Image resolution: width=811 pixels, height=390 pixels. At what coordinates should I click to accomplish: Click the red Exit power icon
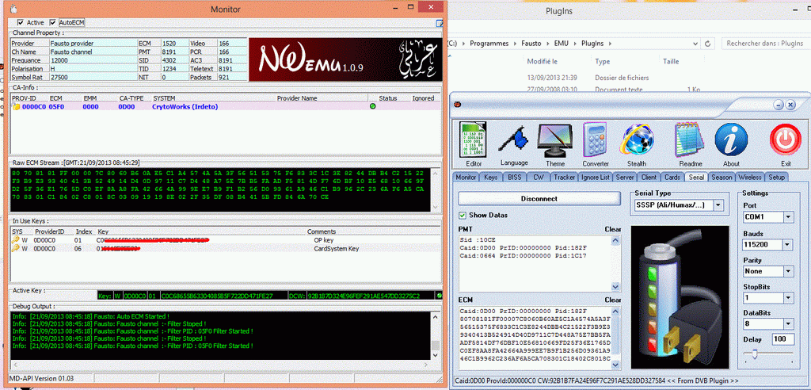coord(786,140)
